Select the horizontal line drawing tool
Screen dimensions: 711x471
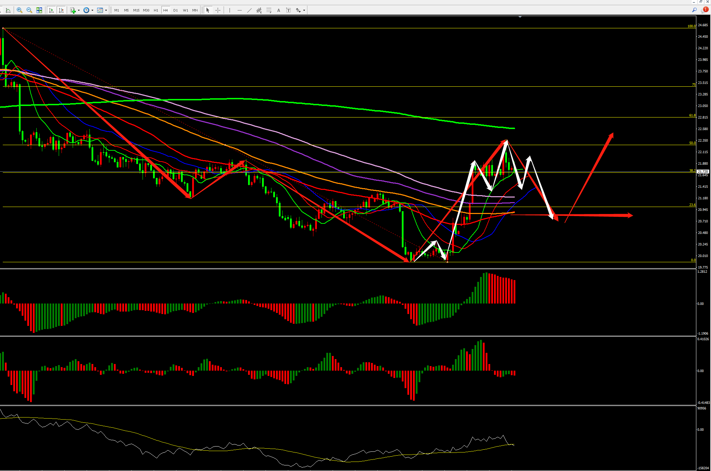[239, 10]
